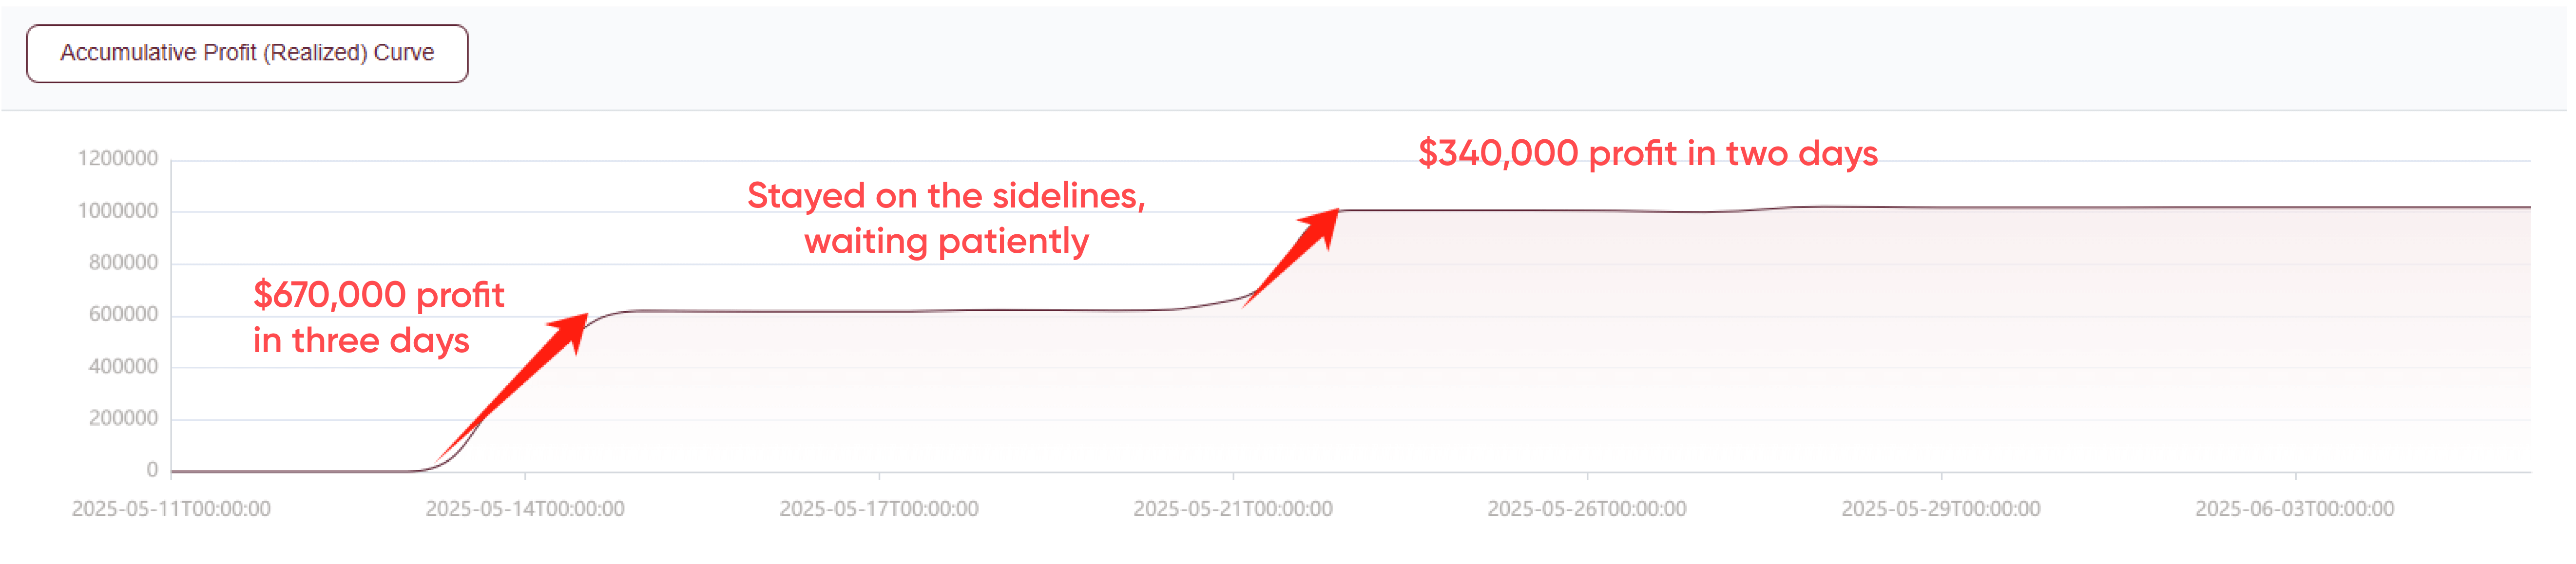The width and height of the screenshot is (2576, 564).
Task: Click the '$670,000 profit in three days' annotation
Action: click(x=378, y=318)
